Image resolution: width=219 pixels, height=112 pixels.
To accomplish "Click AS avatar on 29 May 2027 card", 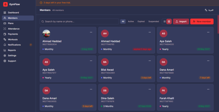I will (163, 34).
